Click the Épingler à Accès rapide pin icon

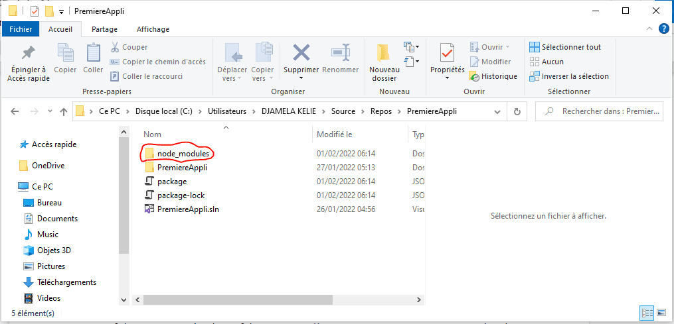click(27, 54)
